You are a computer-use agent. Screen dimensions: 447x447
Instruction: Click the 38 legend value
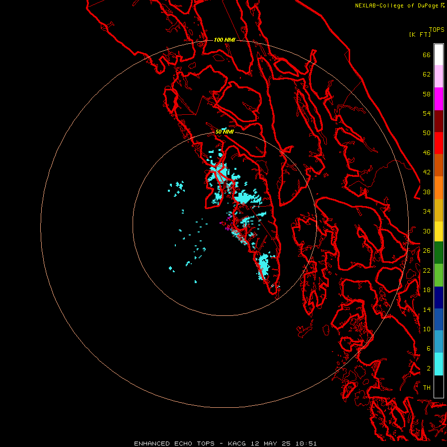pos(427,192)
